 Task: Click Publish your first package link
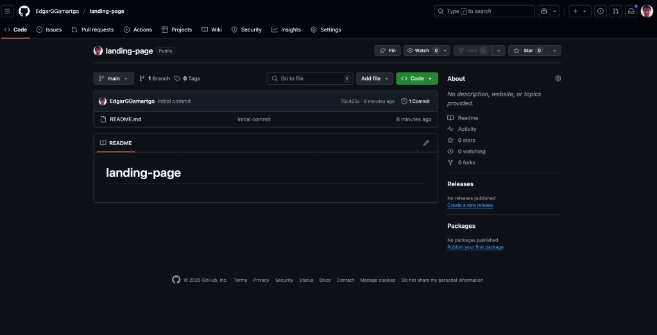tap(475, 247)
